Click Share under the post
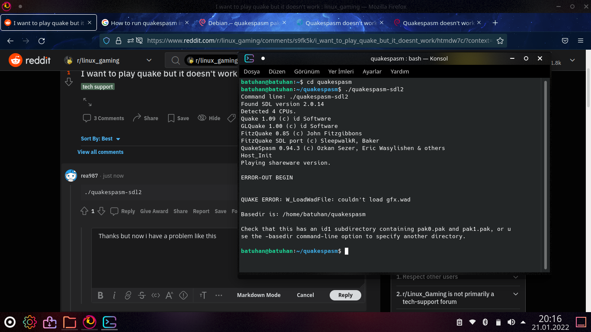Viewport: 591px width, 332px height. click(145, 118)
